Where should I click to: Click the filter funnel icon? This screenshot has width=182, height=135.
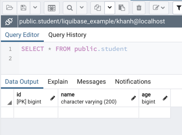pyautogui.click(x=178, y=8)
